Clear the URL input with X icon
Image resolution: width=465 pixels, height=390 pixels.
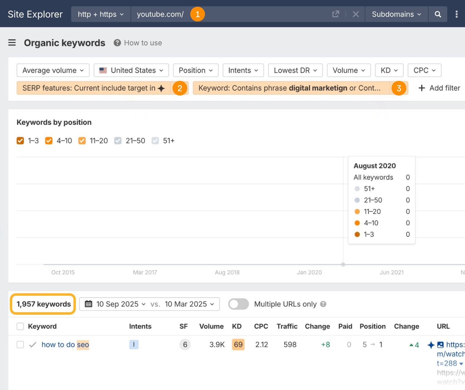coord(355,14)
